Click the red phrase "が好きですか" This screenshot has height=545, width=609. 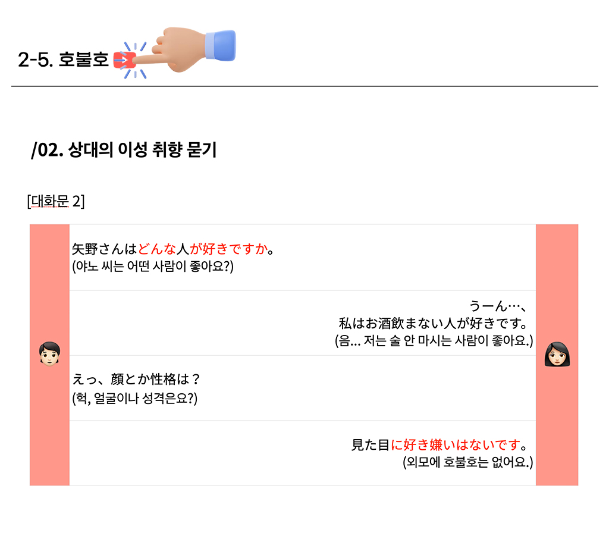pyautogui.click(x=228, y=249)
